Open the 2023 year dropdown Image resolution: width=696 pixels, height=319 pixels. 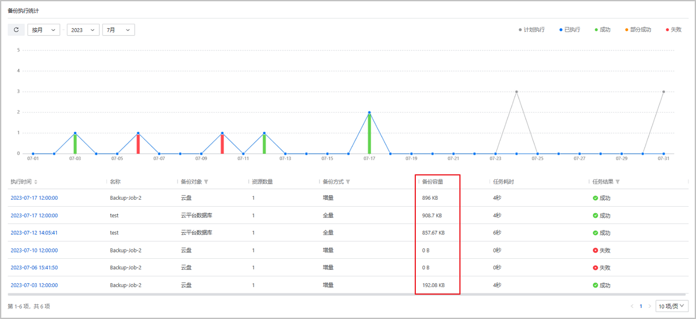click(x=83, y=30)
